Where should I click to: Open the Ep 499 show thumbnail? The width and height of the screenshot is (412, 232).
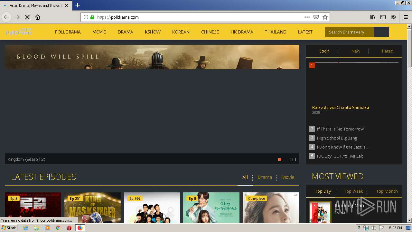[152, 208]
